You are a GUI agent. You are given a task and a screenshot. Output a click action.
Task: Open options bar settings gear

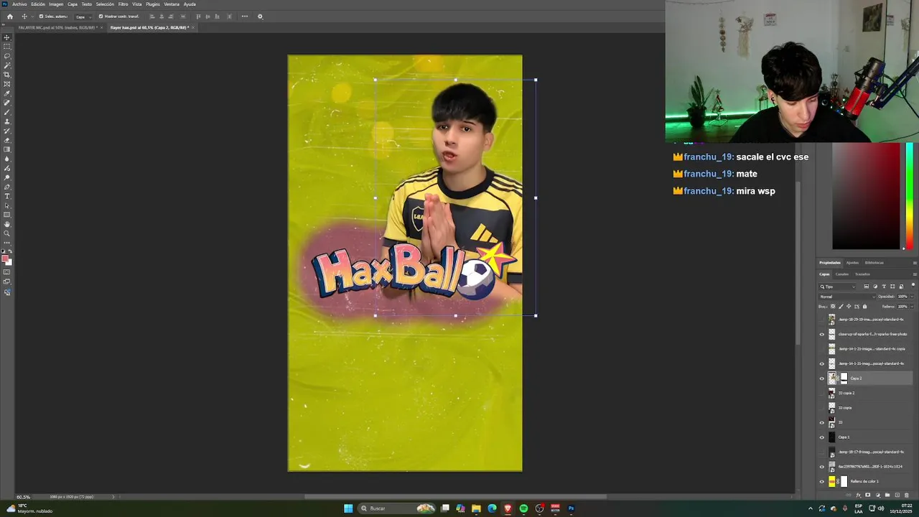click(x=260, y=17)
